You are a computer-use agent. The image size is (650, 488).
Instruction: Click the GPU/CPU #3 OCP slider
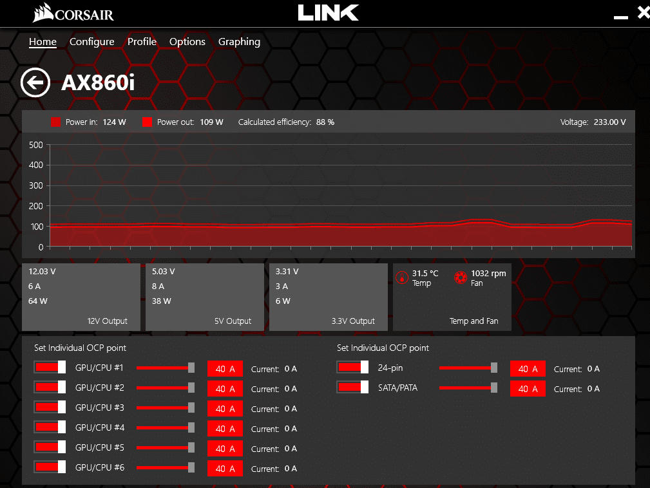pos(166,408)
